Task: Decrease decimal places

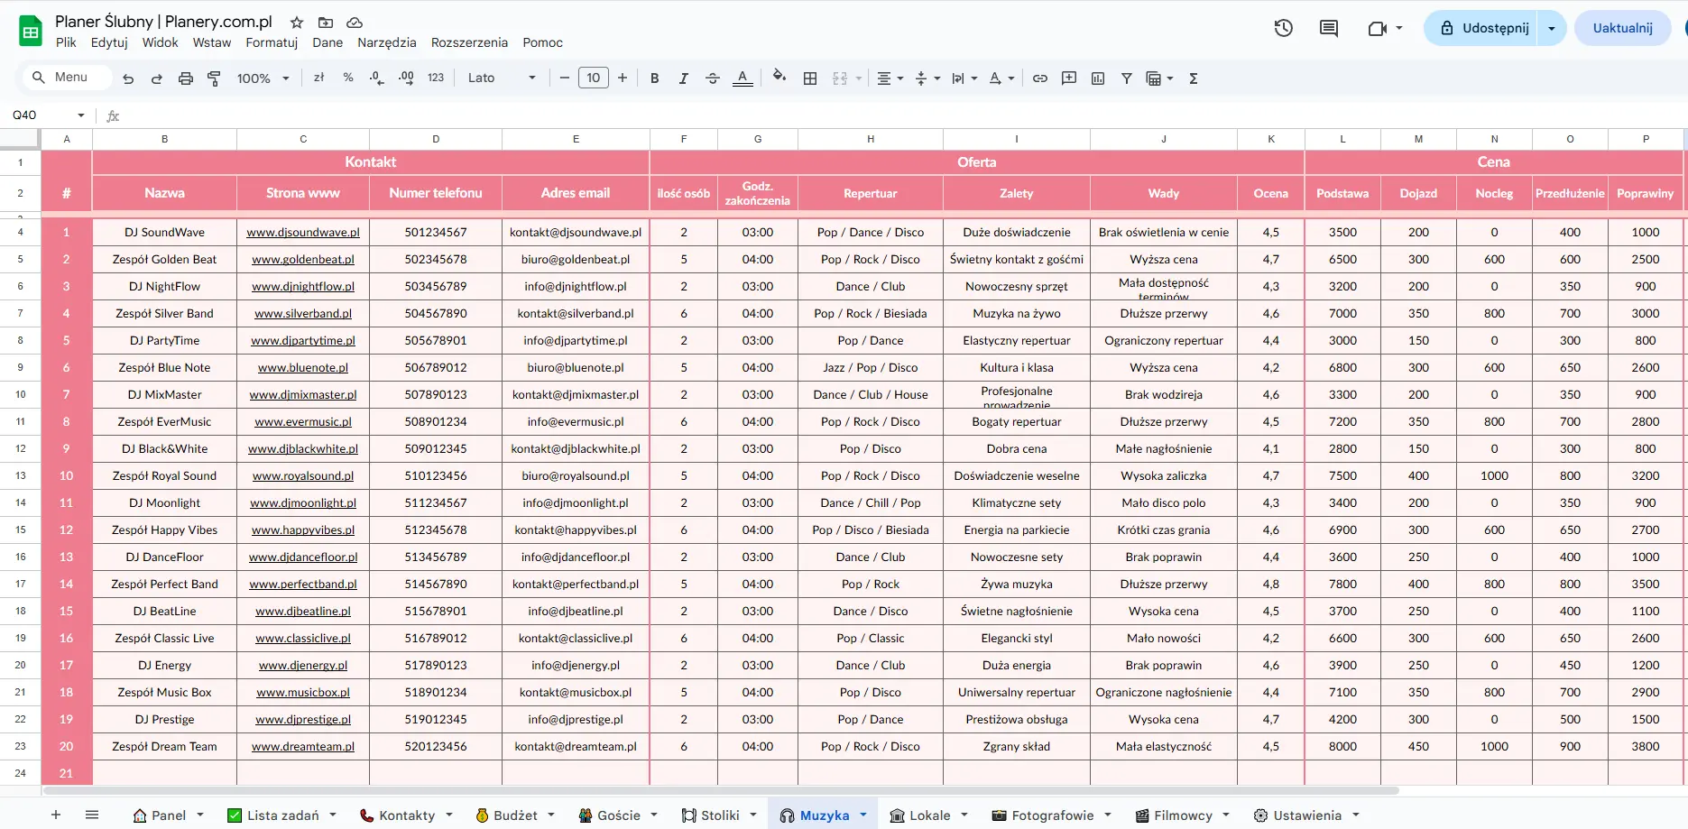Action: click(x=377, y=78)
